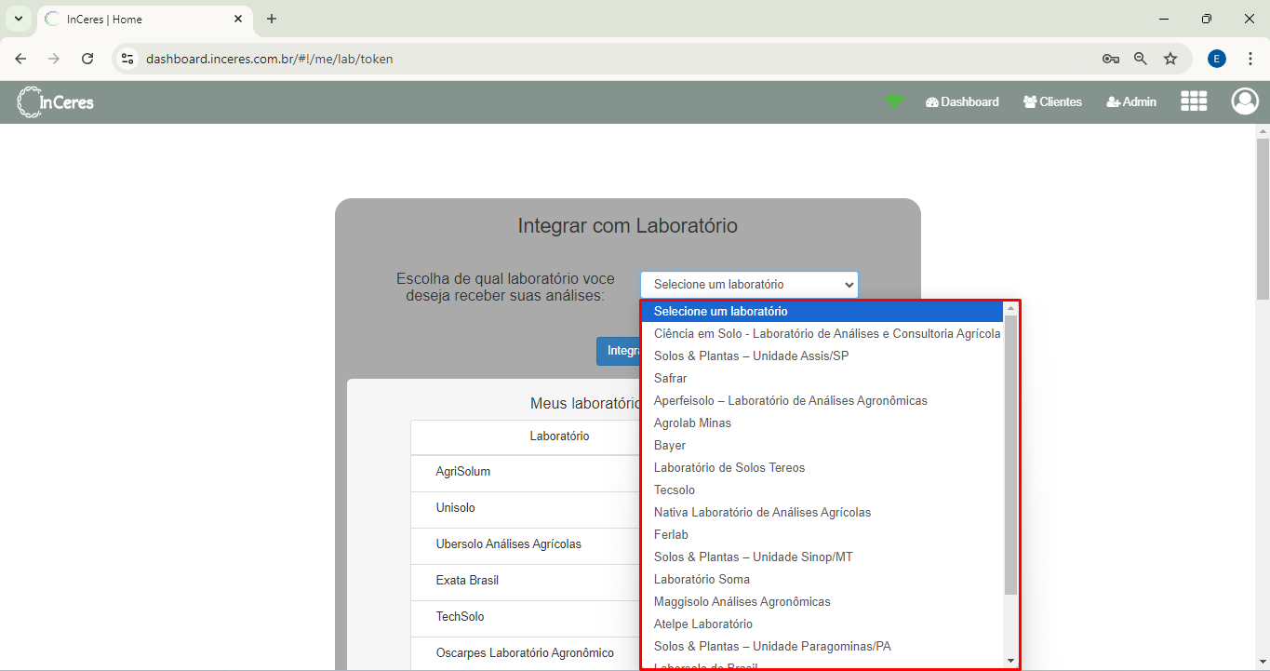The height and width of the screenshot is (671, 1270).
Task: Choose the highlighted Selecione um laboratório option
Action: (x=822, y=312)
